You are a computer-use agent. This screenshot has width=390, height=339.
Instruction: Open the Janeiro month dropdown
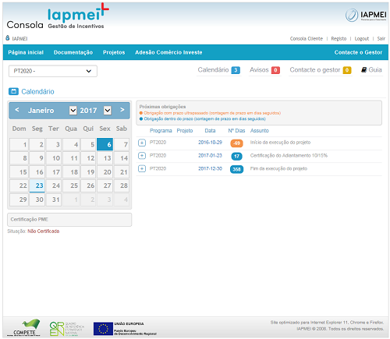[73, 111]
